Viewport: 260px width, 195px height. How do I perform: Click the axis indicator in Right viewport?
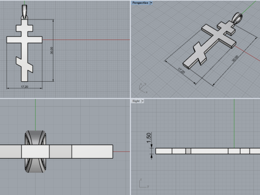click(144, 183)
